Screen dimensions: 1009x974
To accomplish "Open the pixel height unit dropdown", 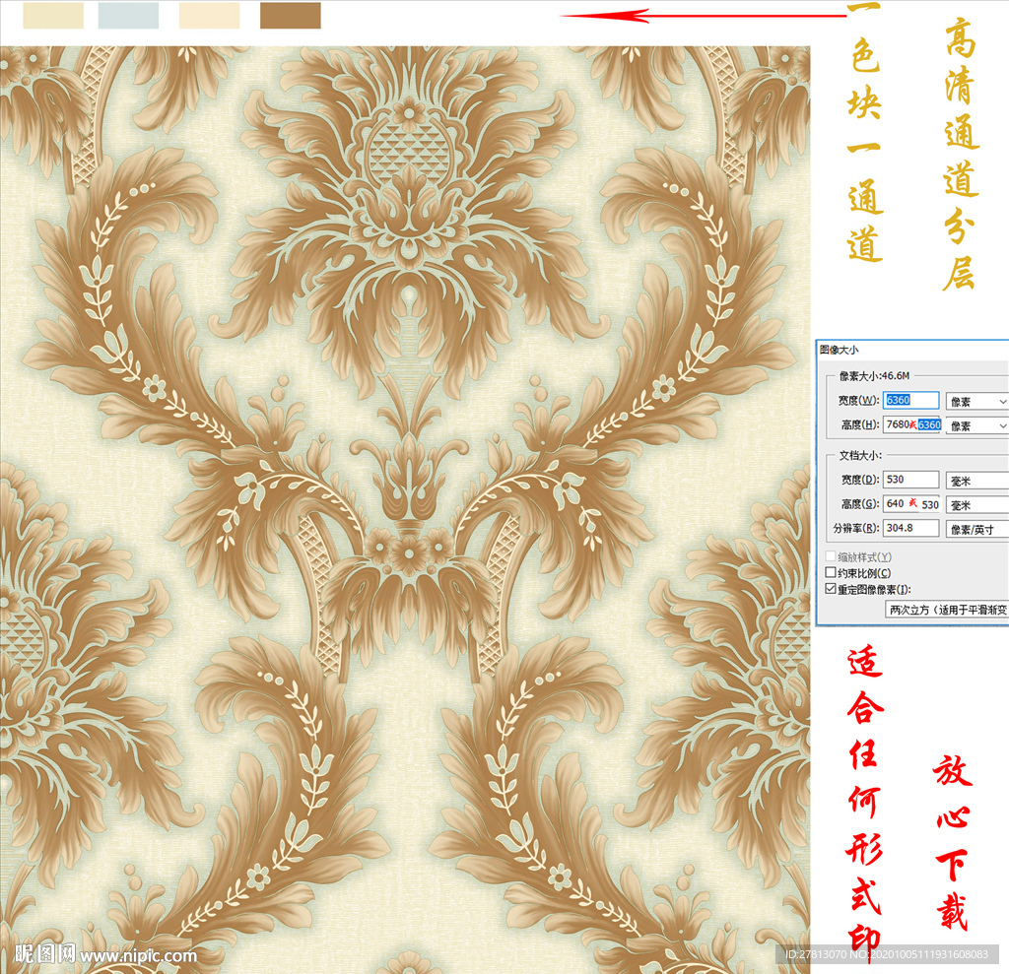I will click(976, 425).
